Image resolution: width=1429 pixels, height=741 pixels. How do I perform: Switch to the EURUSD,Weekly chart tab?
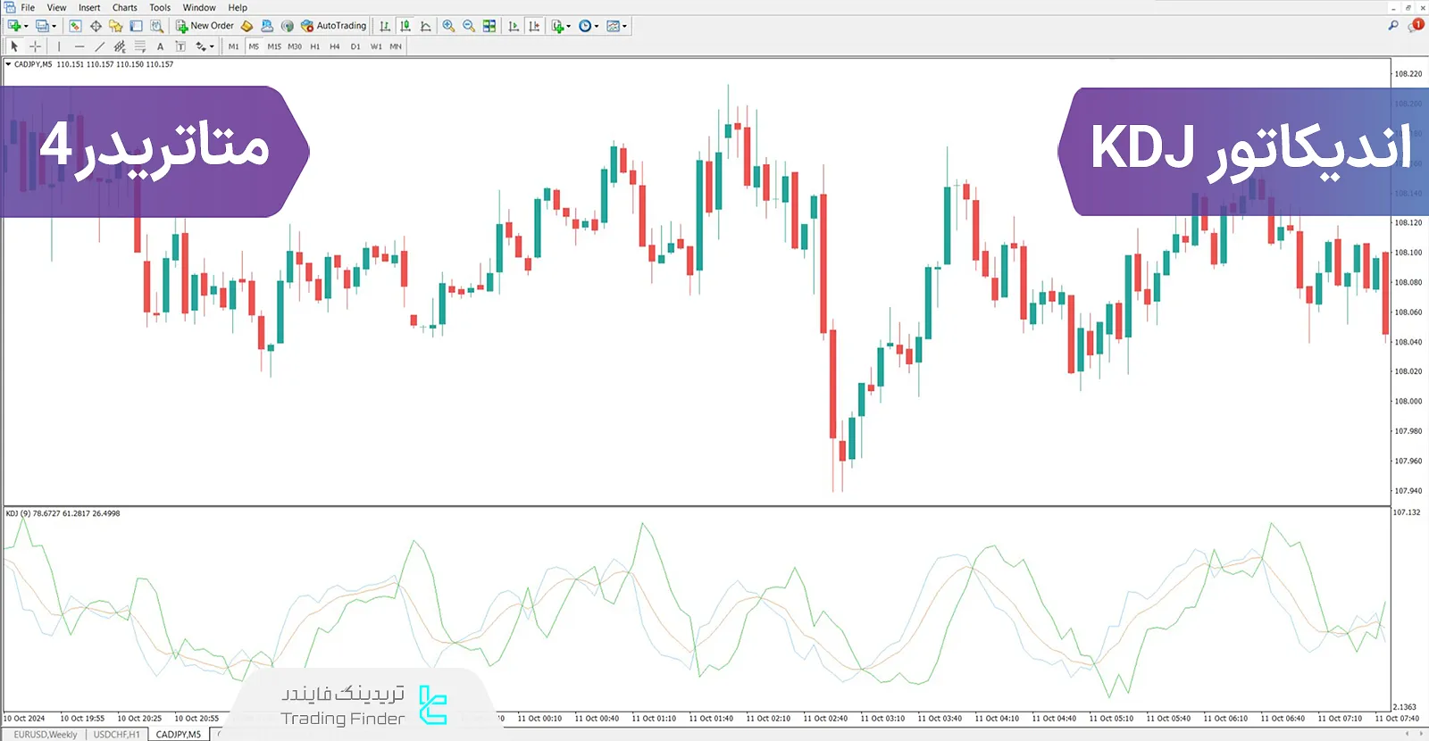pos(46,735)
